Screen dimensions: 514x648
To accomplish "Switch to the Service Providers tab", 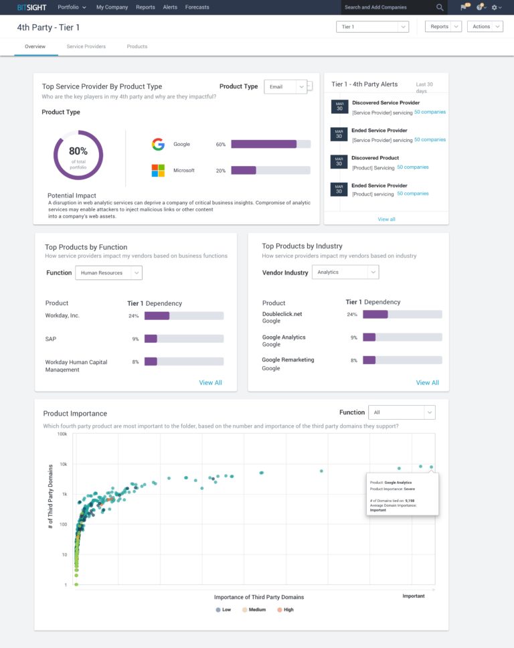I will [x=86, y=47].
